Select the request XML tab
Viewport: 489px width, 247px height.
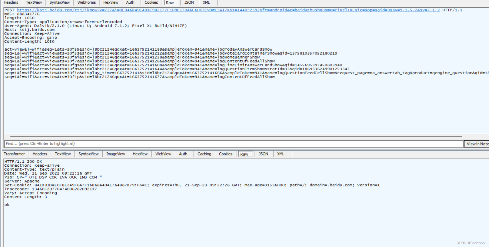[x=206, y=3]
